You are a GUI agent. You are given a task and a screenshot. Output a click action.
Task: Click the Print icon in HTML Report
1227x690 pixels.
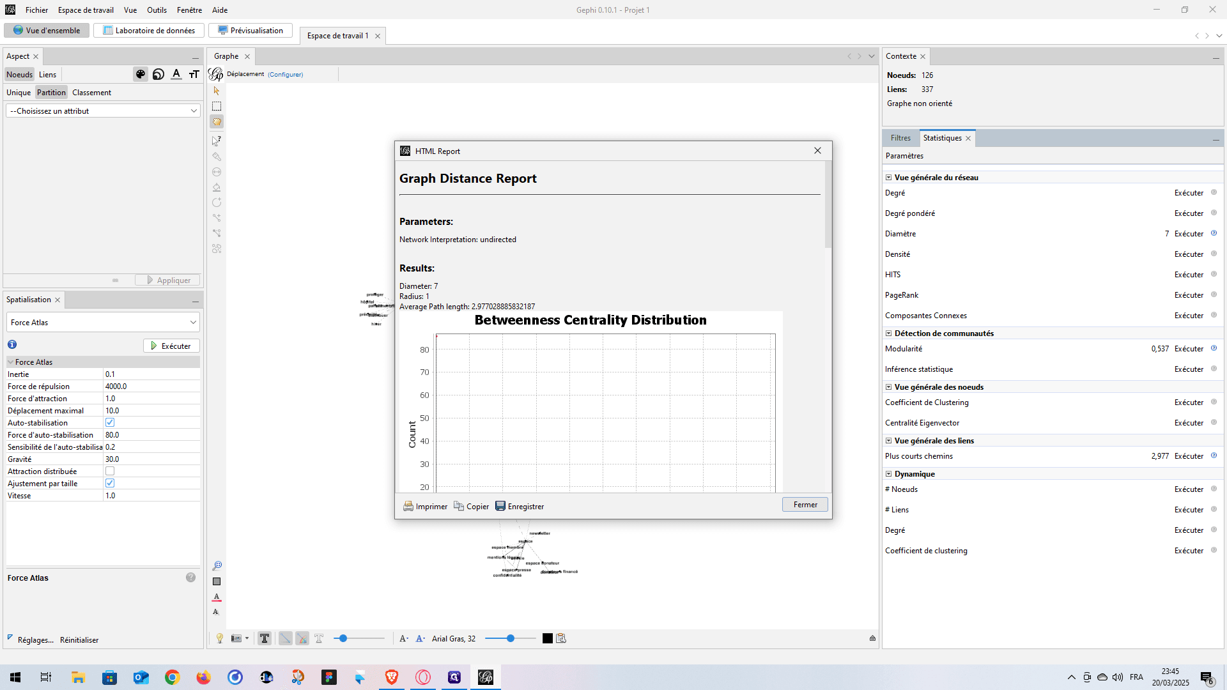tap(408, 506)
